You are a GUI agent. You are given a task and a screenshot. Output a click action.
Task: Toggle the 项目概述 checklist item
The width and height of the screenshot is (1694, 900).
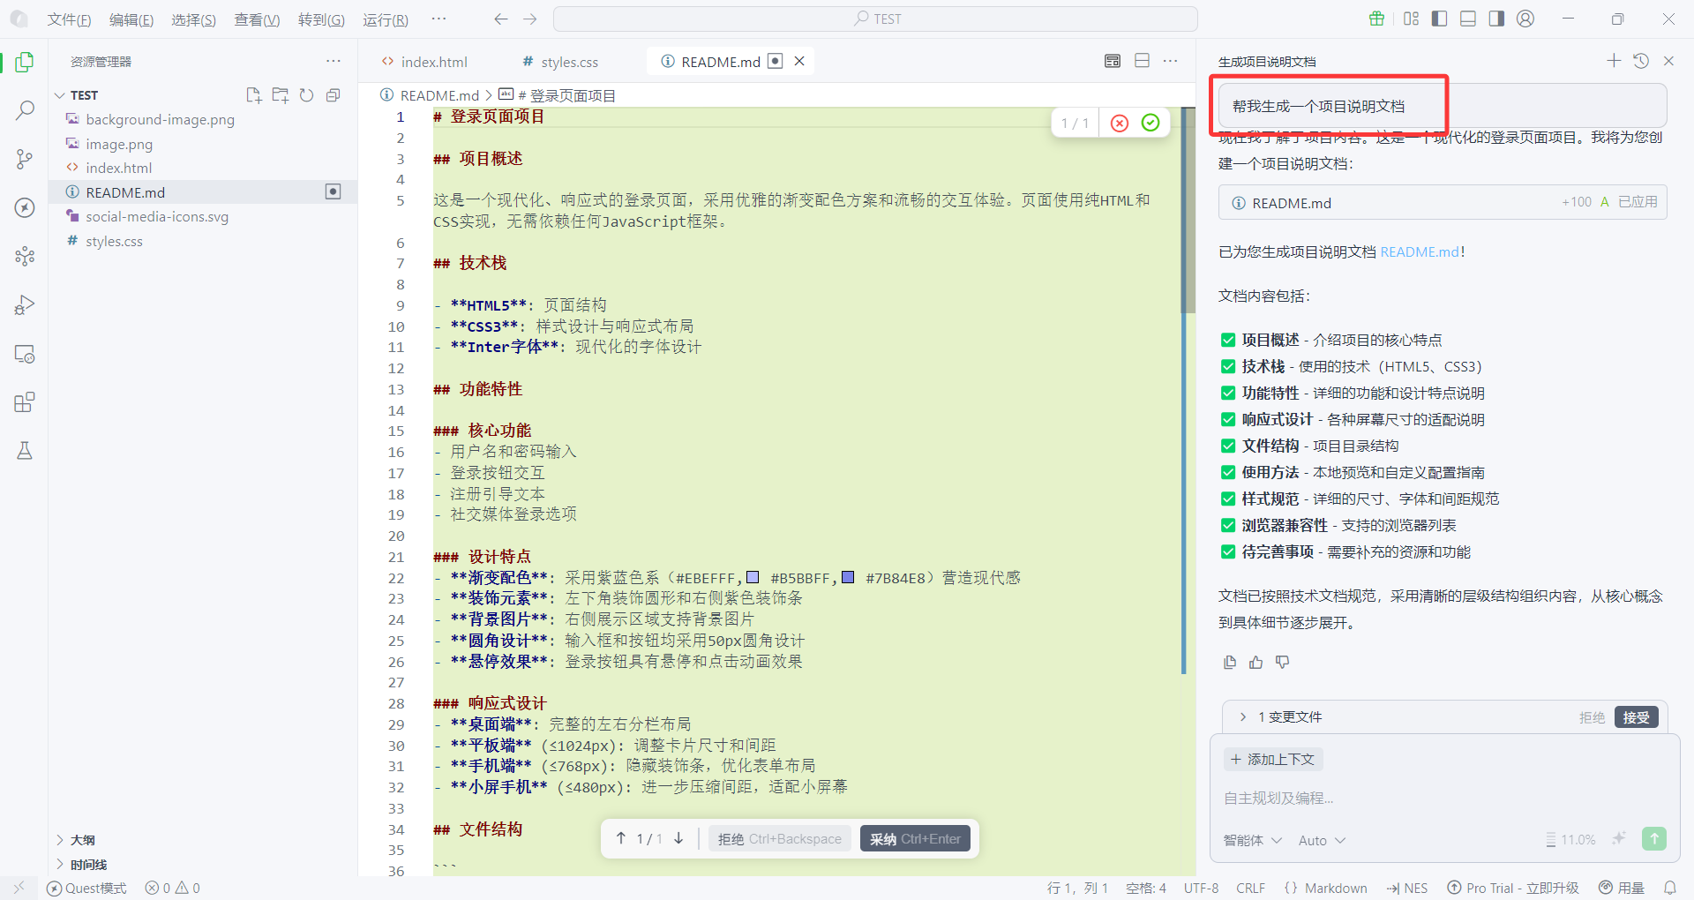(x=1228, y=339)
